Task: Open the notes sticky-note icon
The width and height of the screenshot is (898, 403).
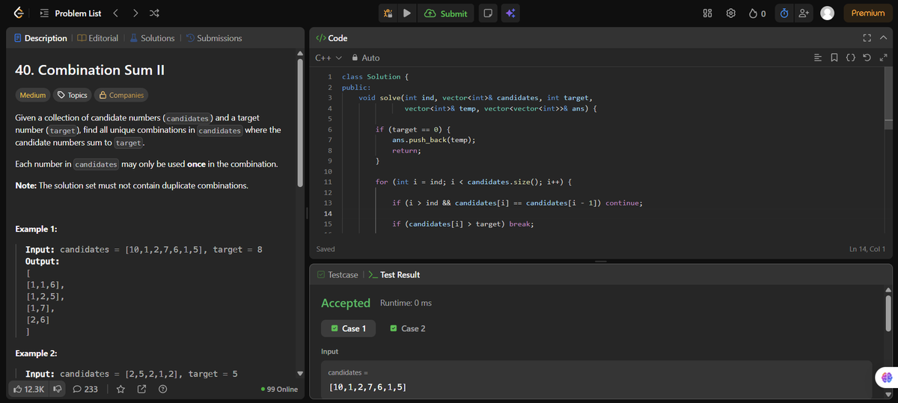Action: point(487,13)
